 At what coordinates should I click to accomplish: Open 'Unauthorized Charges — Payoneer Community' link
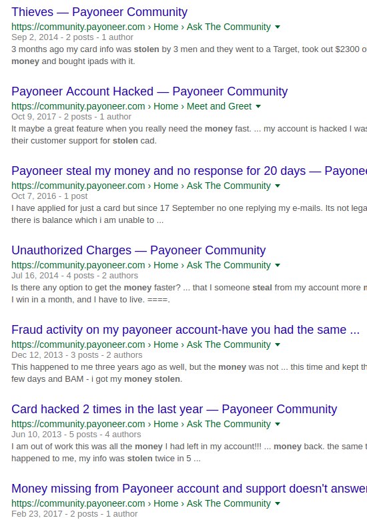click(x=139, y=250)
